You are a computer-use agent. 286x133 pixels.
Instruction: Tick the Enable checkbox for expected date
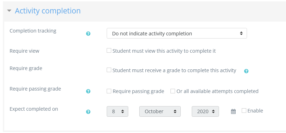244,110
